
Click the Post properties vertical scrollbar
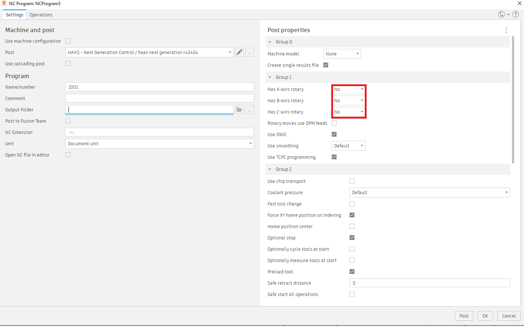[513, 99]
